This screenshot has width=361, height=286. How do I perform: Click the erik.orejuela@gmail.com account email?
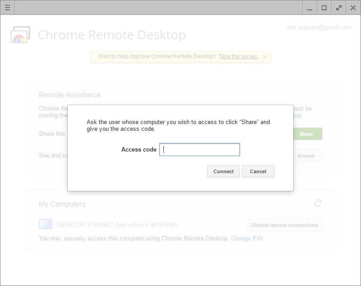coord(319,28)
